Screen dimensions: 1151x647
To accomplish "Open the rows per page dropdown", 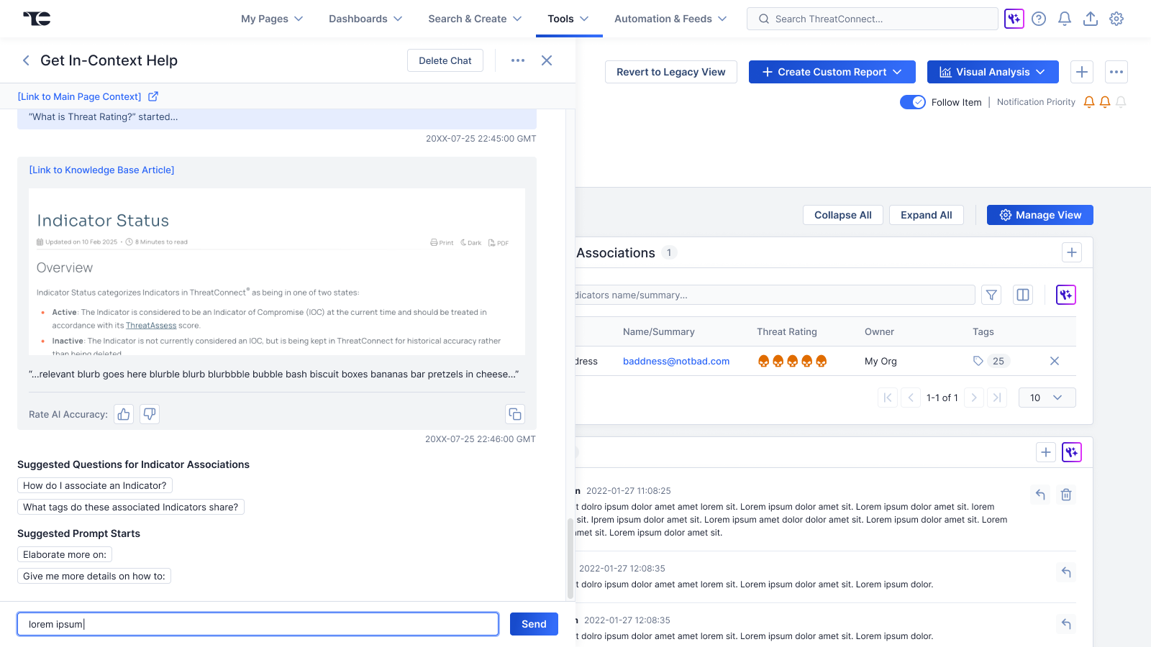I will [1047, 398].
